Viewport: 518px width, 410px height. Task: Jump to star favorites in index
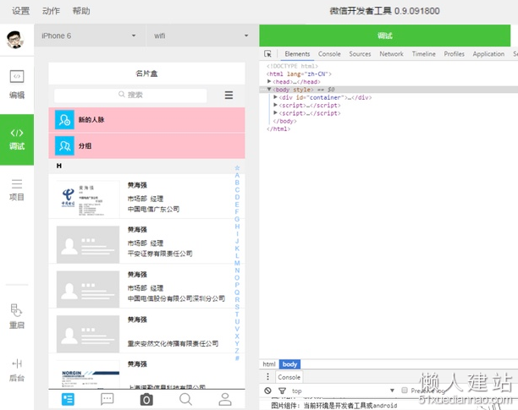(237, 168)
